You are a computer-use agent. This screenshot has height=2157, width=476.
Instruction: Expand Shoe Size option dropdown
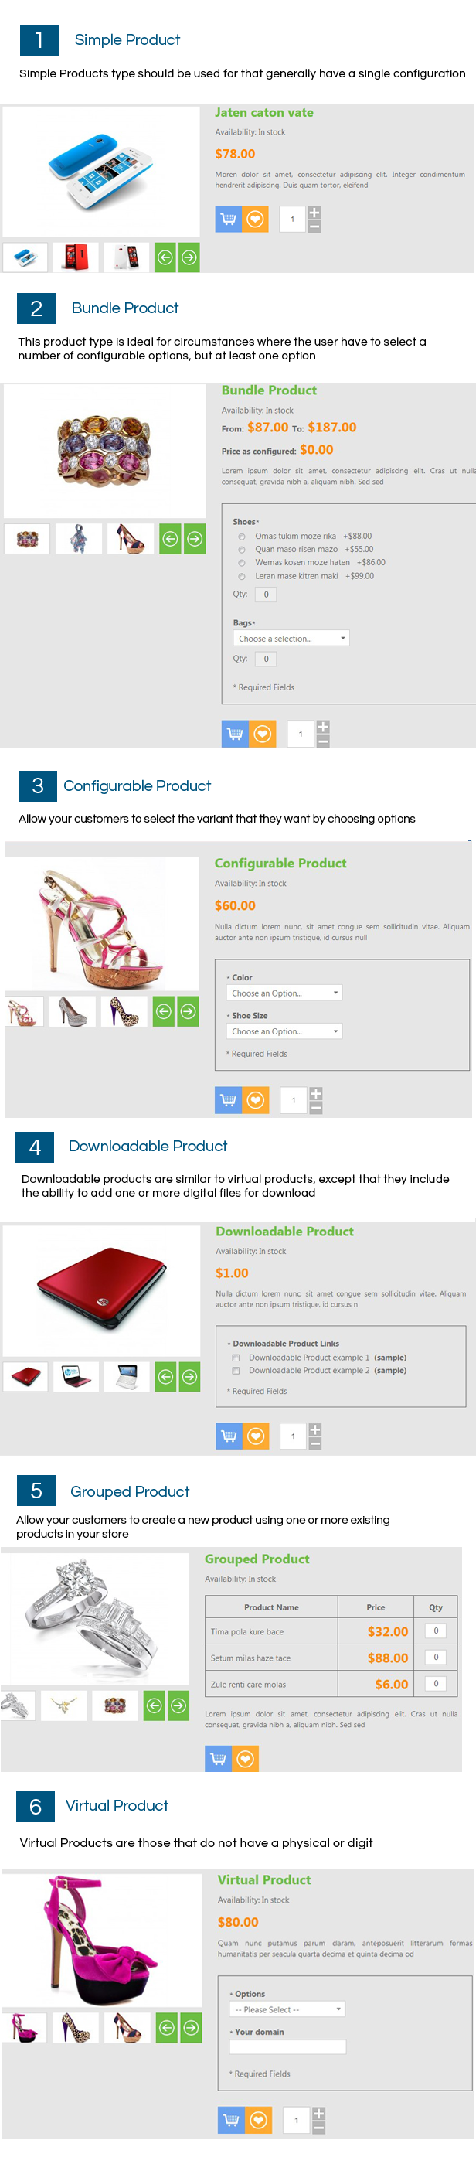point(284,1031)
